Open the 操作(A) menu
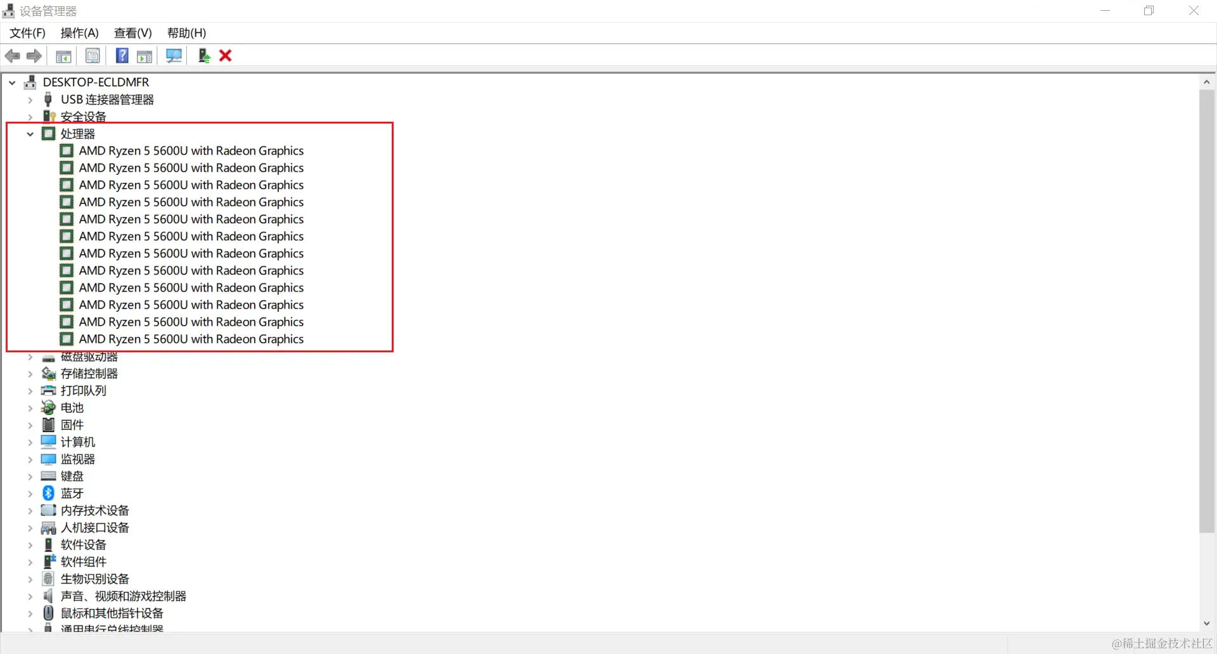The height and width of the screenshot is (654, 1217). click(79, 33)
